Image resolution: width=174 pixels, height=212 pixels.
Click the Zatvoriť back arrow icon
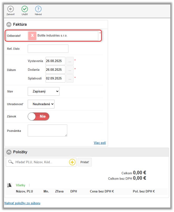coord(11,9)
